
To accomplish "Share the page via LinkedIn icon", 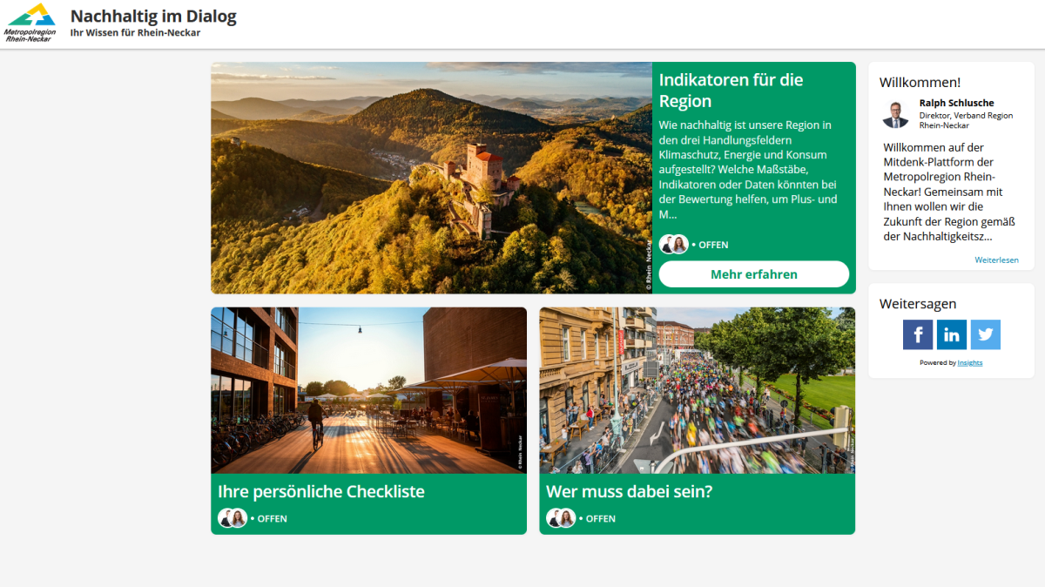I will 951,334.
